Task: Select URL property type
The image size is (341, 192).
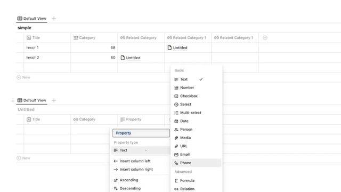Action: pyautogui.click(x=197, y=146)
